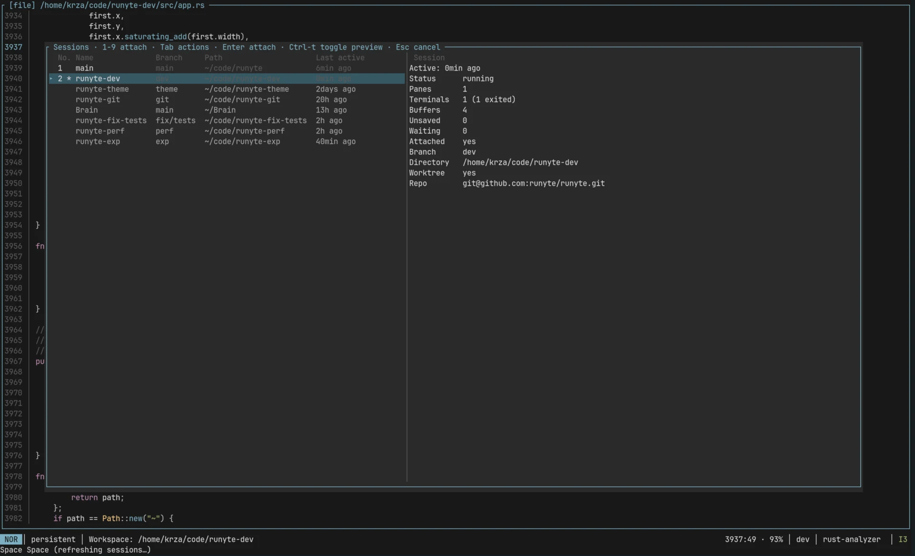Click the repo URL git@github.com:runyte/runyte.git
The image size is (915, 556).
pyautogui.click(x=533, y=183)
